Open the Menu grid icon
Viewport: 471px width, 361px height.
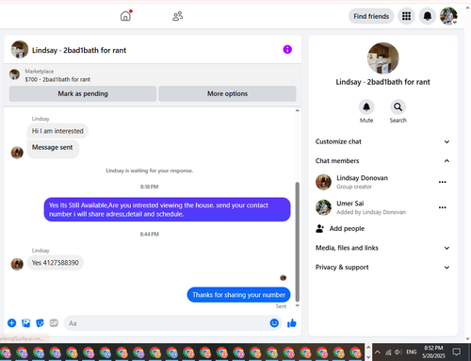[x=406, y=16]
